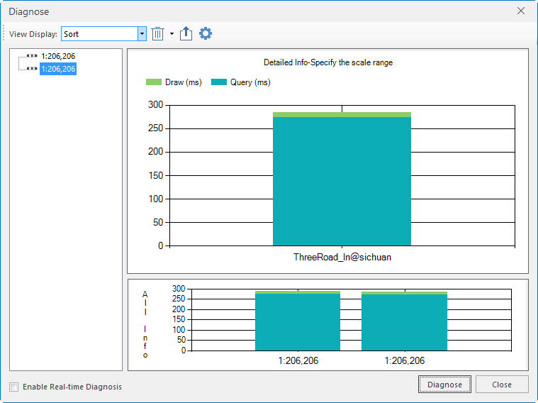538x403 pixels.
Task: Open the arrow beside the delete icon
Action: tap(172, 34)
